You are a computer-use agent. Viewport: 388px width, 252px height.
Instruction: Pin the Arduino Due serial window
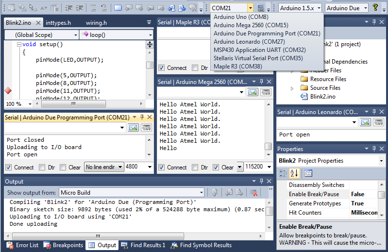click(x=142, y=117)
